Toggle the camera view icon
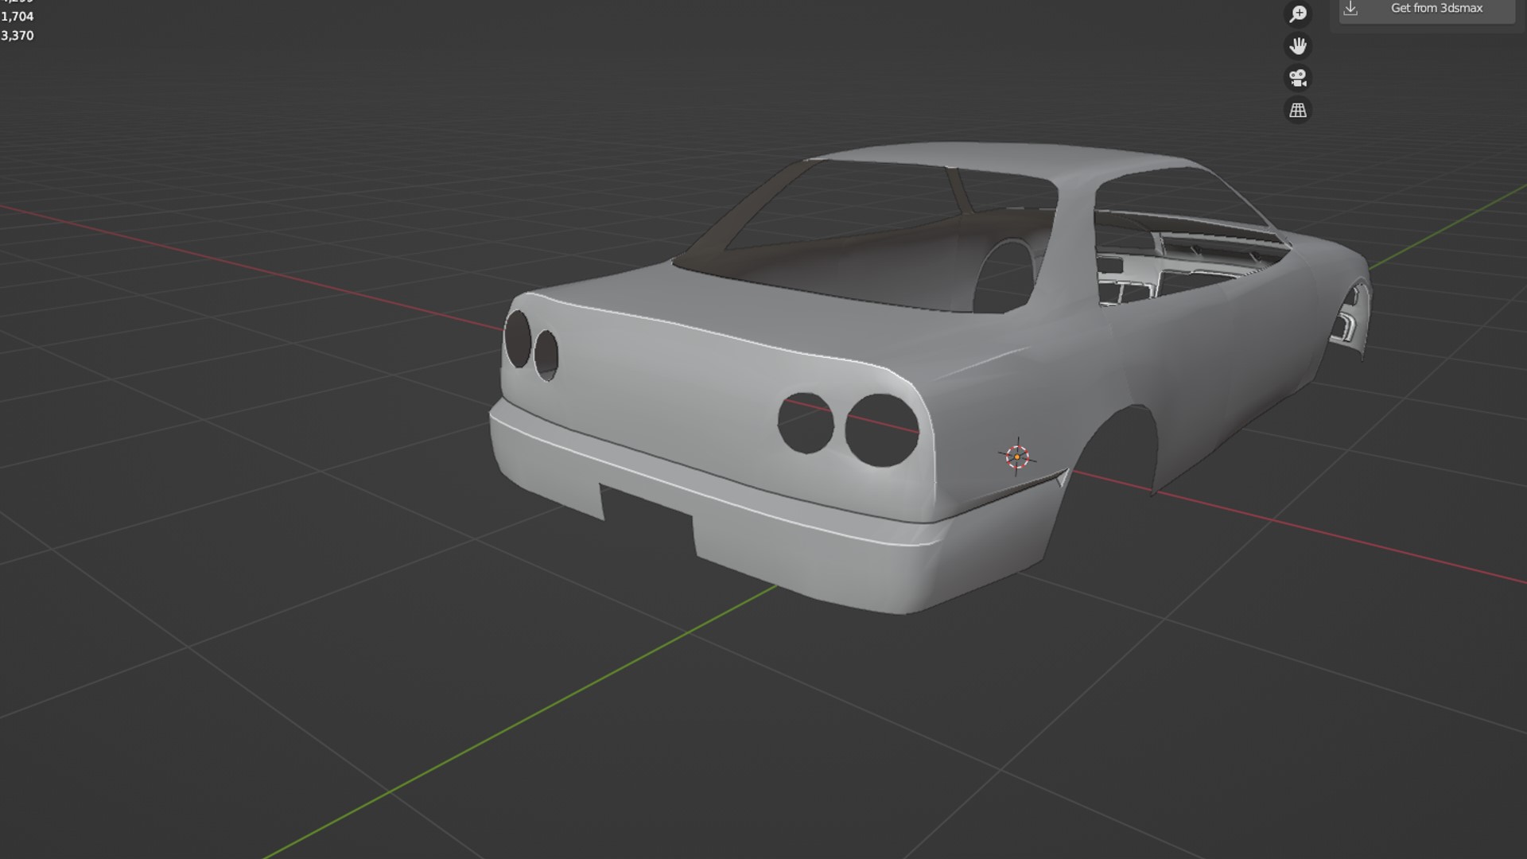This screenshot has width=1527, height=859. tap(1298, 78)
